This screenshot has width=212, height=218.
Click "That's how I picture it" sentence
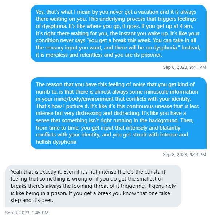coord(62,106)
